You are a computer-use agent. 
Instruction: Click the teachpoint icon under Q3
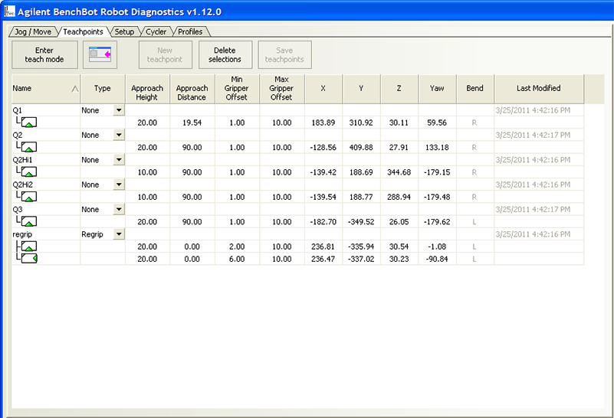tap(29, 221)
